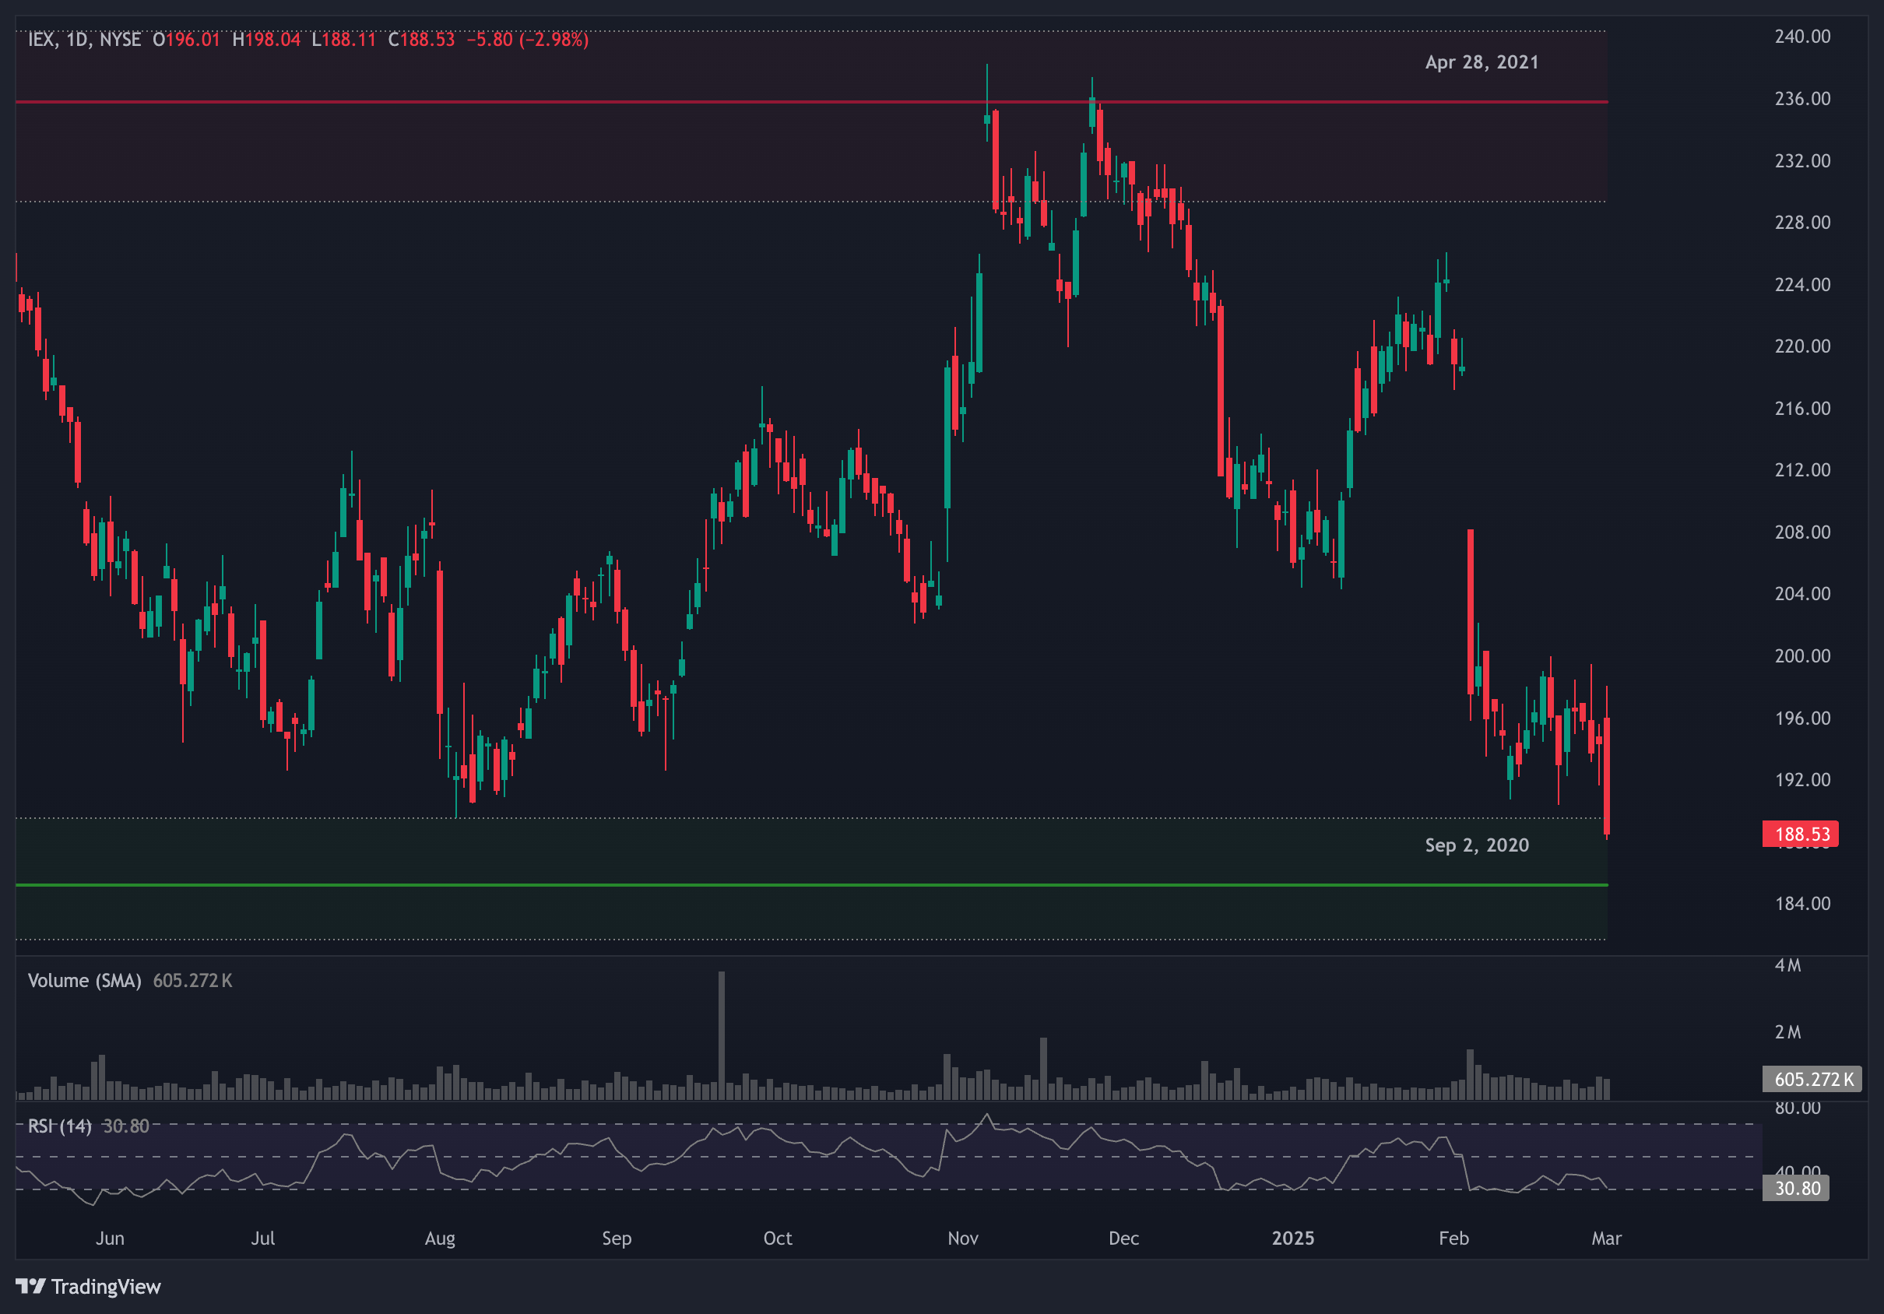
Task: Click the 240.00 price axis label
Action: pos(1803,36)
